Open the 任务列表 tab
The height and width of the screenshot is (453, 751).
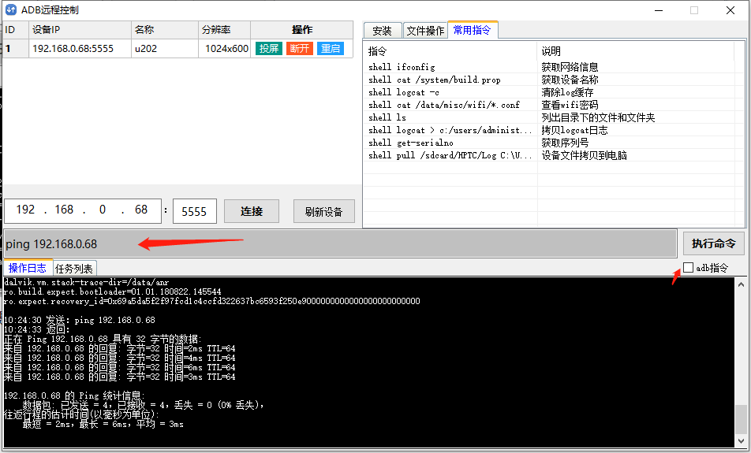click(x=74, y=269)
